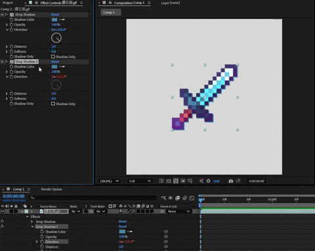The height and width of the screenshot is (251, 315).
Task: Click the stopwatch for Drop Shadow Direction in Effect Controls
Action: 12,30
